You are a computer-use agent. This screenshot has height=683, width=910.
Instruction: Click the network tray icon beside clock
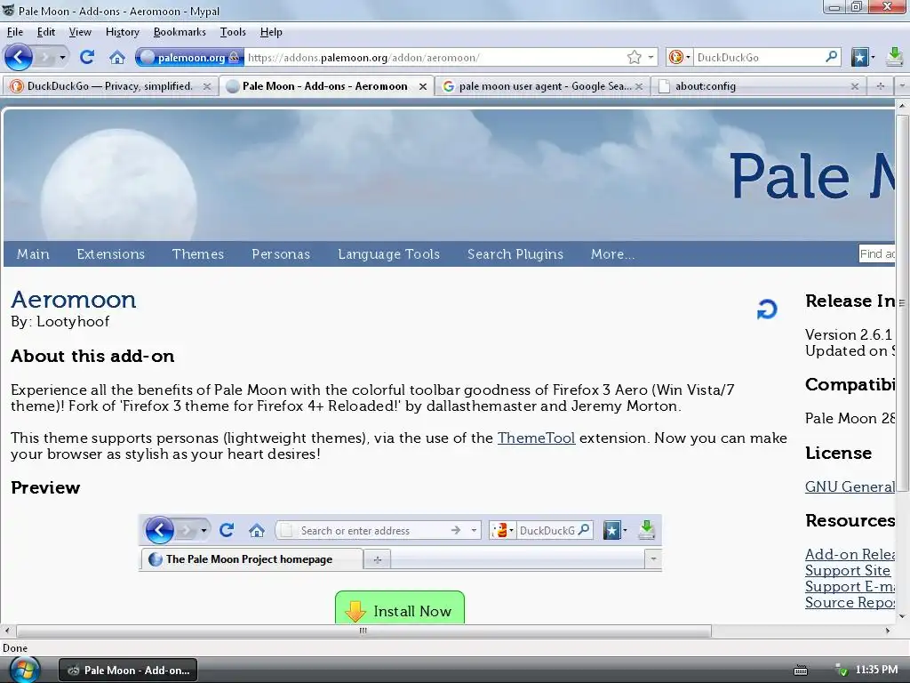(x=840, y=671)
